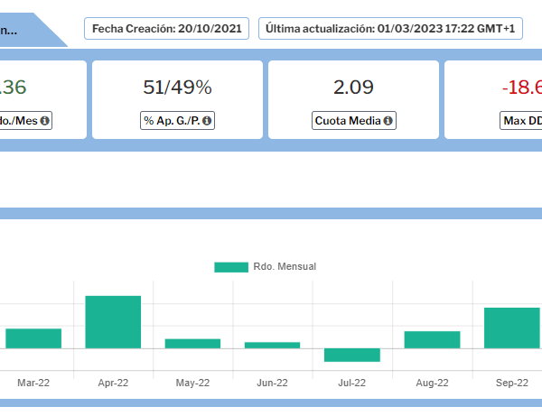Select the blue tab at top left
The height and width of the screenshot is (416, 542).
(31, 30)
